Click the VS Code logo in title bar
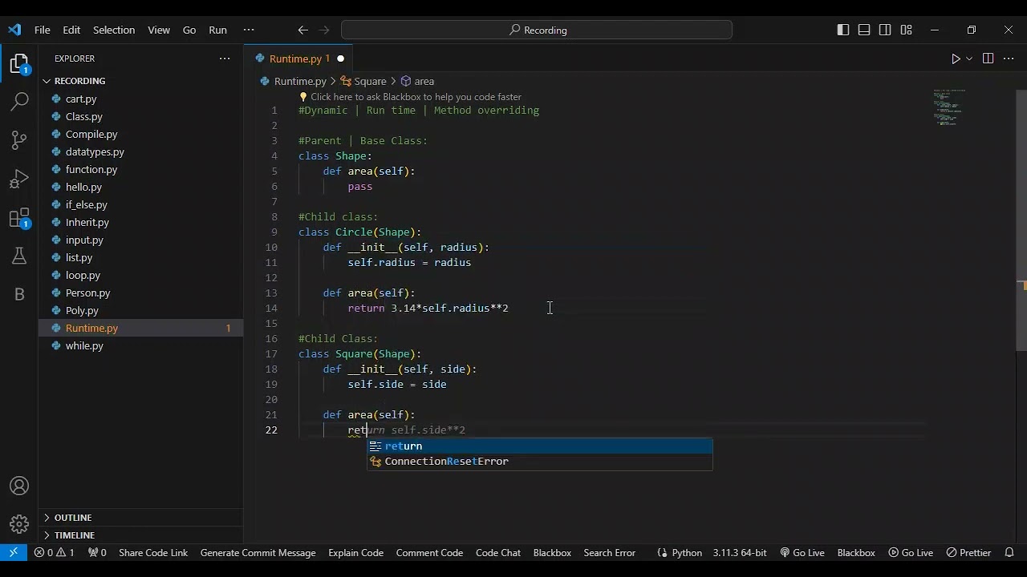Screen dimensions: 1027x577 tap(14, 30)
